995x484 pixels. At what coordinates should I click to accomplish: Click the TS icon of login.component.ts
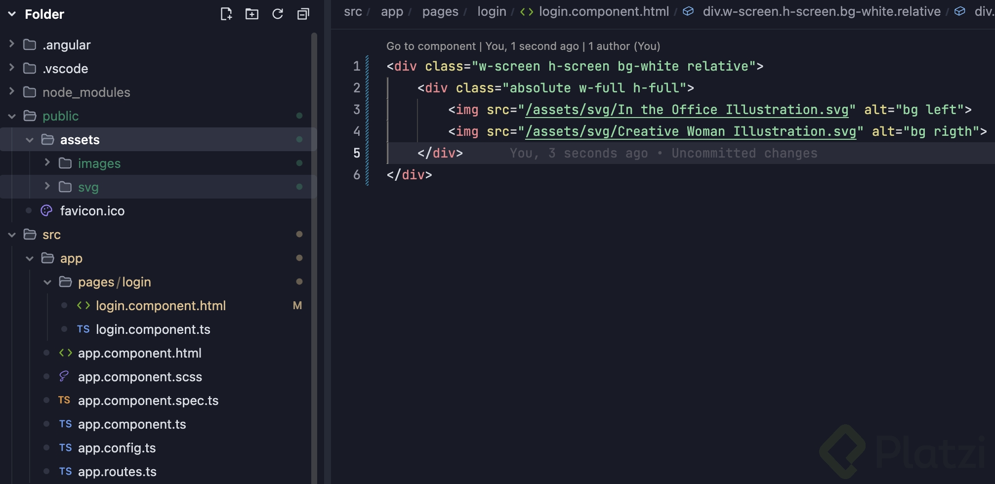point(83,329)
